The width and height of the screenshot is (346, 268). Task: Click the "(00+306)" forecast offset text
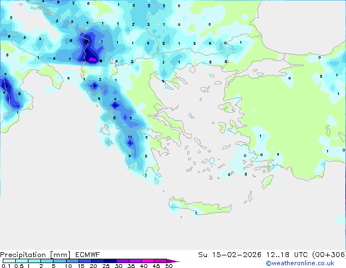coord(329,255)
